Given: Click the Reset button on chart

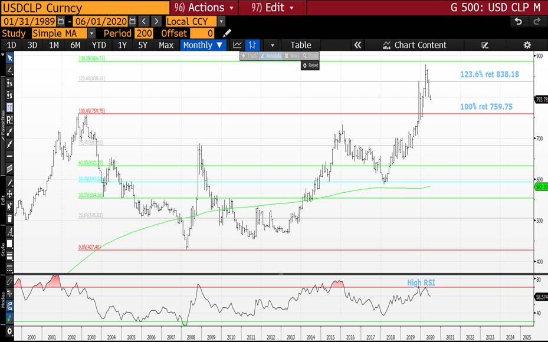Looking at the screenshot, I should pos(310,65).
